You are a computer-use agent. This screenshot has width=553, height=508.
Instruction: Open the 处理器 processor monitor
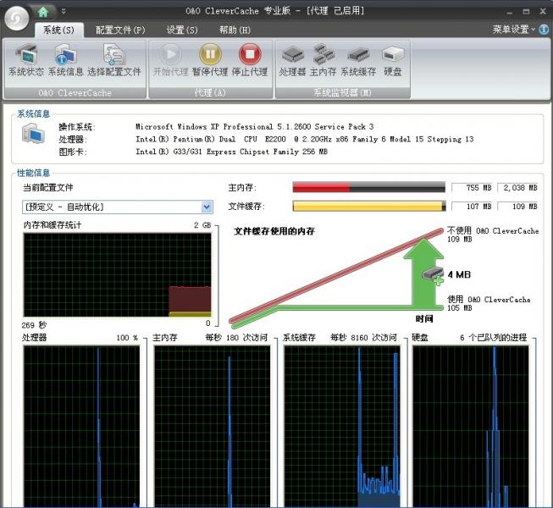pyautogui.click(x=292, y=60)
